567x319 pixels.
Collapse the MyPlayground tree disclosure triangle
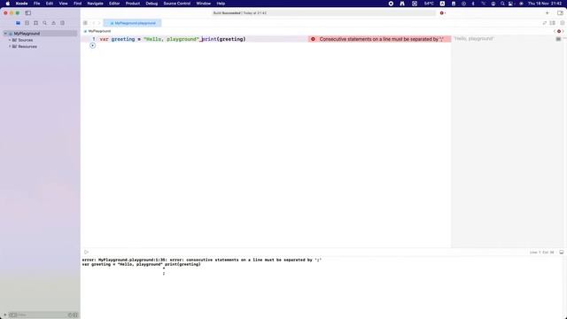click(x=5, y=34)
